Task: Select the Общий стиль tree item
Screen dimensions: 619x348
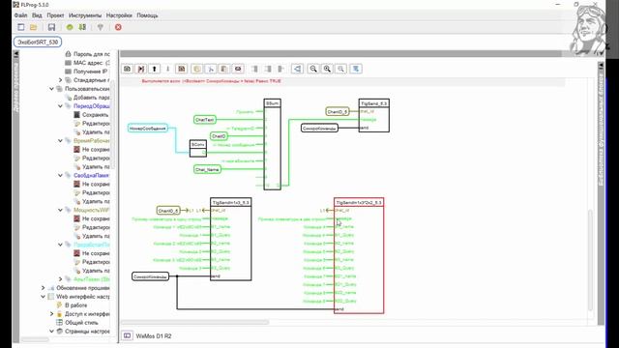Action: 81,322
